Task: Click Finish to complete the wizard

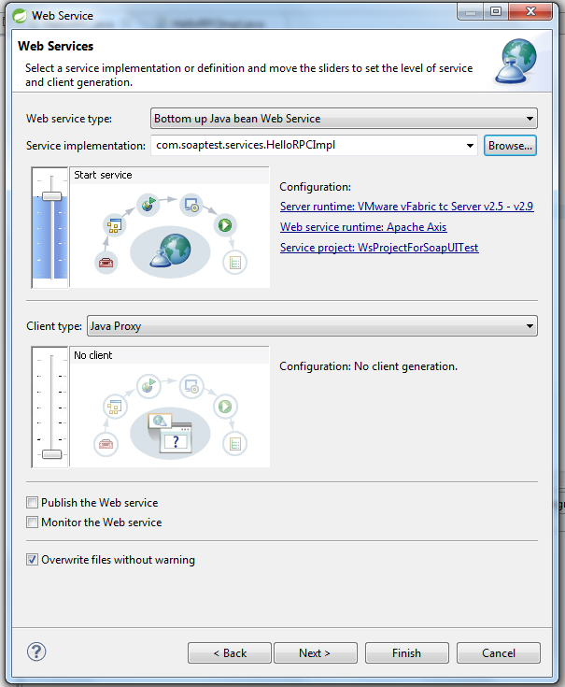Action: [x=407, y=652]
